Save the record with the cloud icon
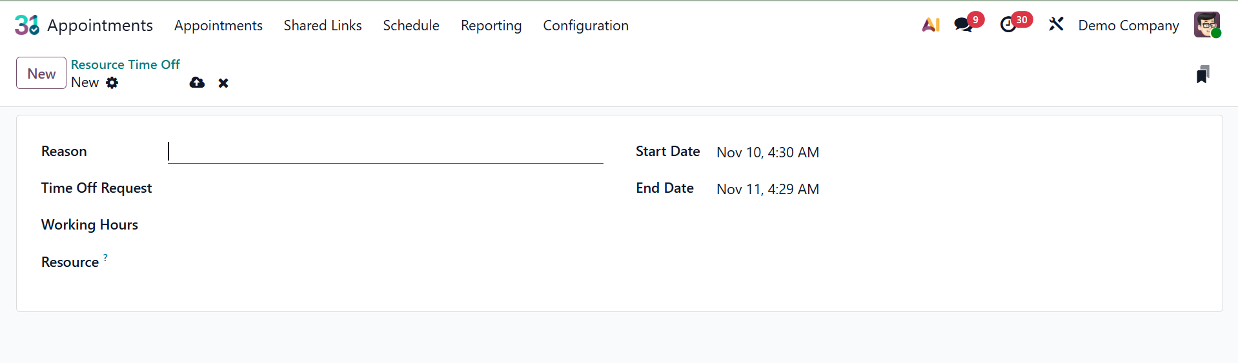 (197, 83)
